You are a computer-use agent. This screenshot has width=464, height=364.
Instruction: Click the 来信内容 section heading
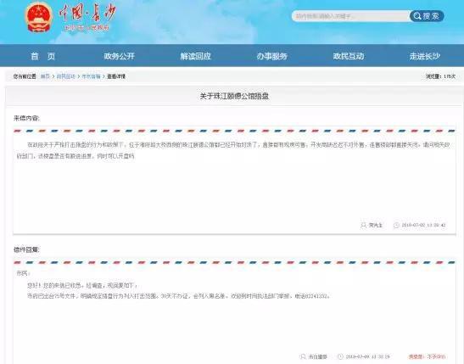point(26,118)
